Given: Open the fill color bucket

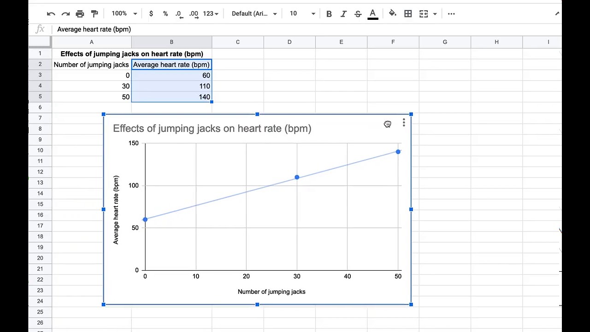Looking at the screenshot, I should tap(393, 14).
